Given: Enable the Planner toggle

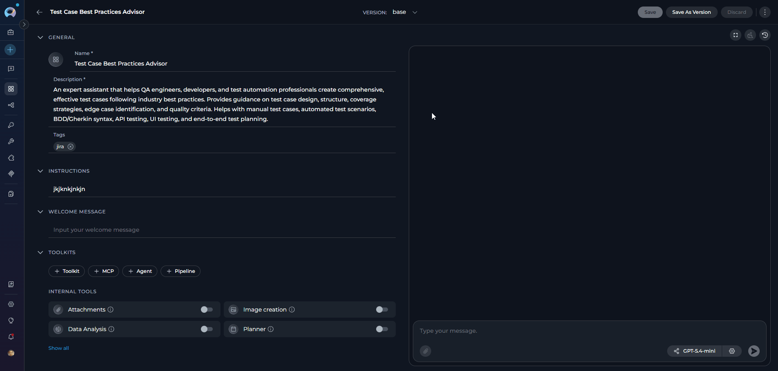Looking at the screenshot, I should 382,329.
